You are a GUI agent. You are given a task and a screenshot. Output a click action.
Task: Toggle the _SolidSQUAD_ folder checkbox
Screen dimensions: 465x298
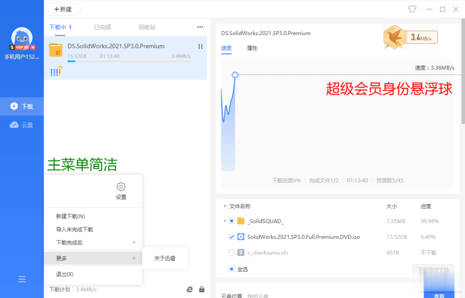click(x=232, y=221)
